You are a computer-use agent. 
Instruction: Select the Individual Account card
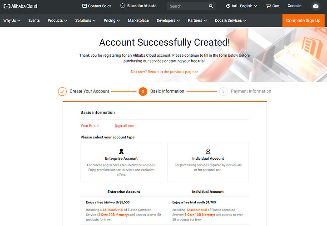[208, 162]
